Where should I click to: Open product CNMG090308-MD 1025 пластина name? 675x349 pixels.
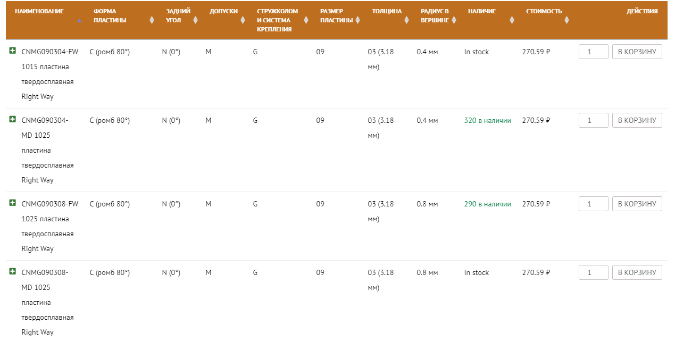(47, 302)
